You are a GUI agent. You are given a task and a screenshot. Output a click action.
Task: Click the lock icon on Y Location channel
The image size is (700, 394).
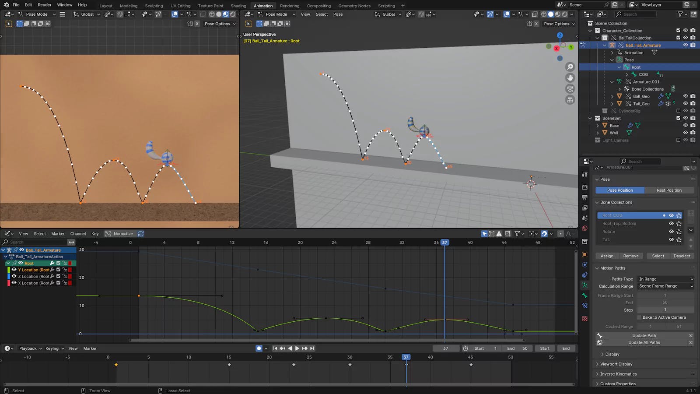coord(64,270)
